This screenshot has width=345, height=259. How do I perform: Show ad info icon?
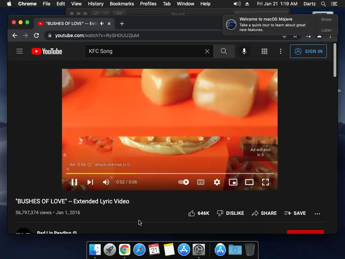click(89, 165)
